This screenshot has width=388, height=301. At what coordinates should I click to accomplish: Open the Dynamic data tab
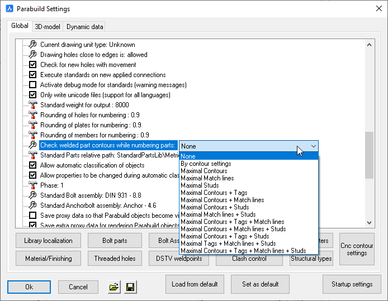coord(84,26)
